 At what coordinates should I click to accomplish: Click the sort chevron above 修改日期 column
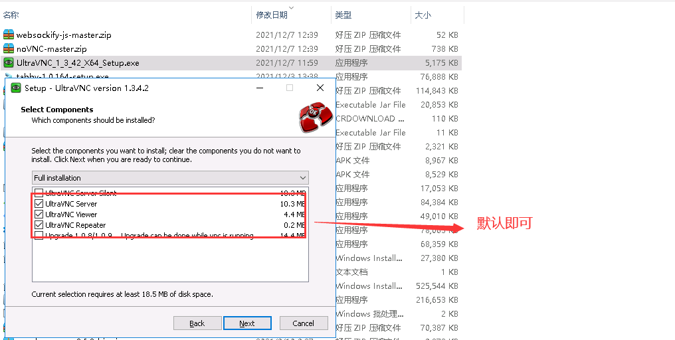coord(292,7)
